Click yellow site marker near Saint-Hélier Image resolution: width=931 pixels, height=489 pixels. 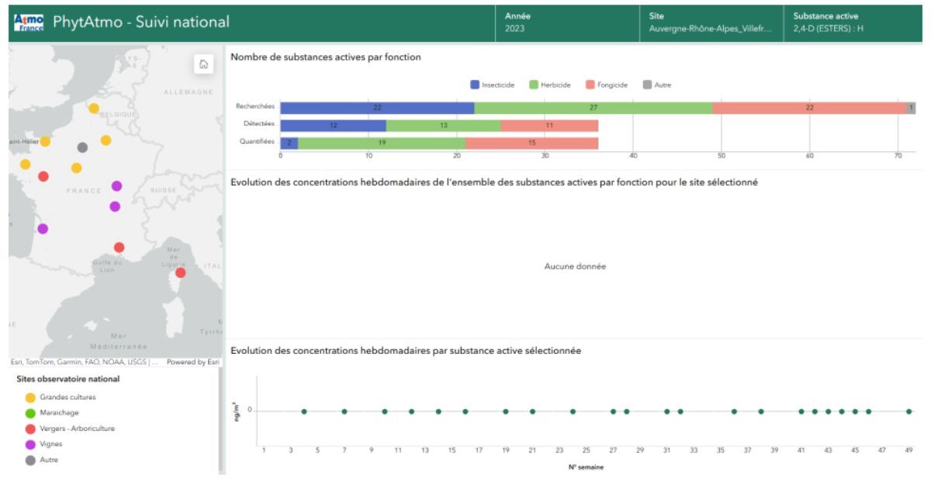click(45, 141)
